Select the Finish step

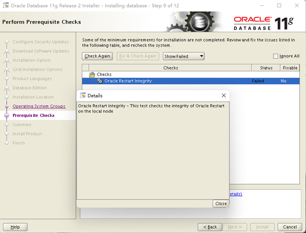19,143
